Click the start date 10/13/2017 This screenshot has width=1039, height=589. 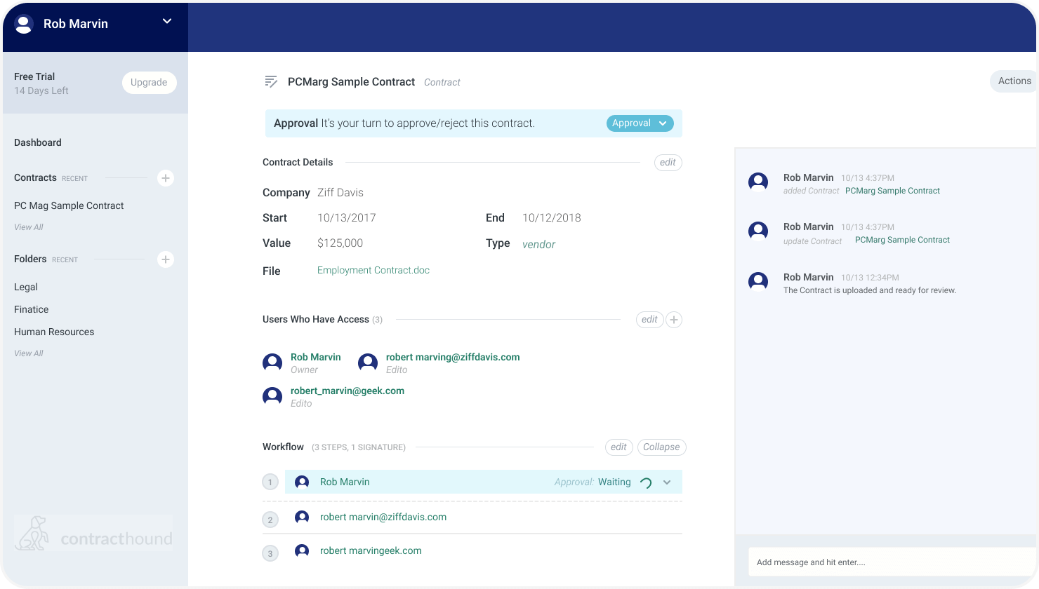[347, 218]
